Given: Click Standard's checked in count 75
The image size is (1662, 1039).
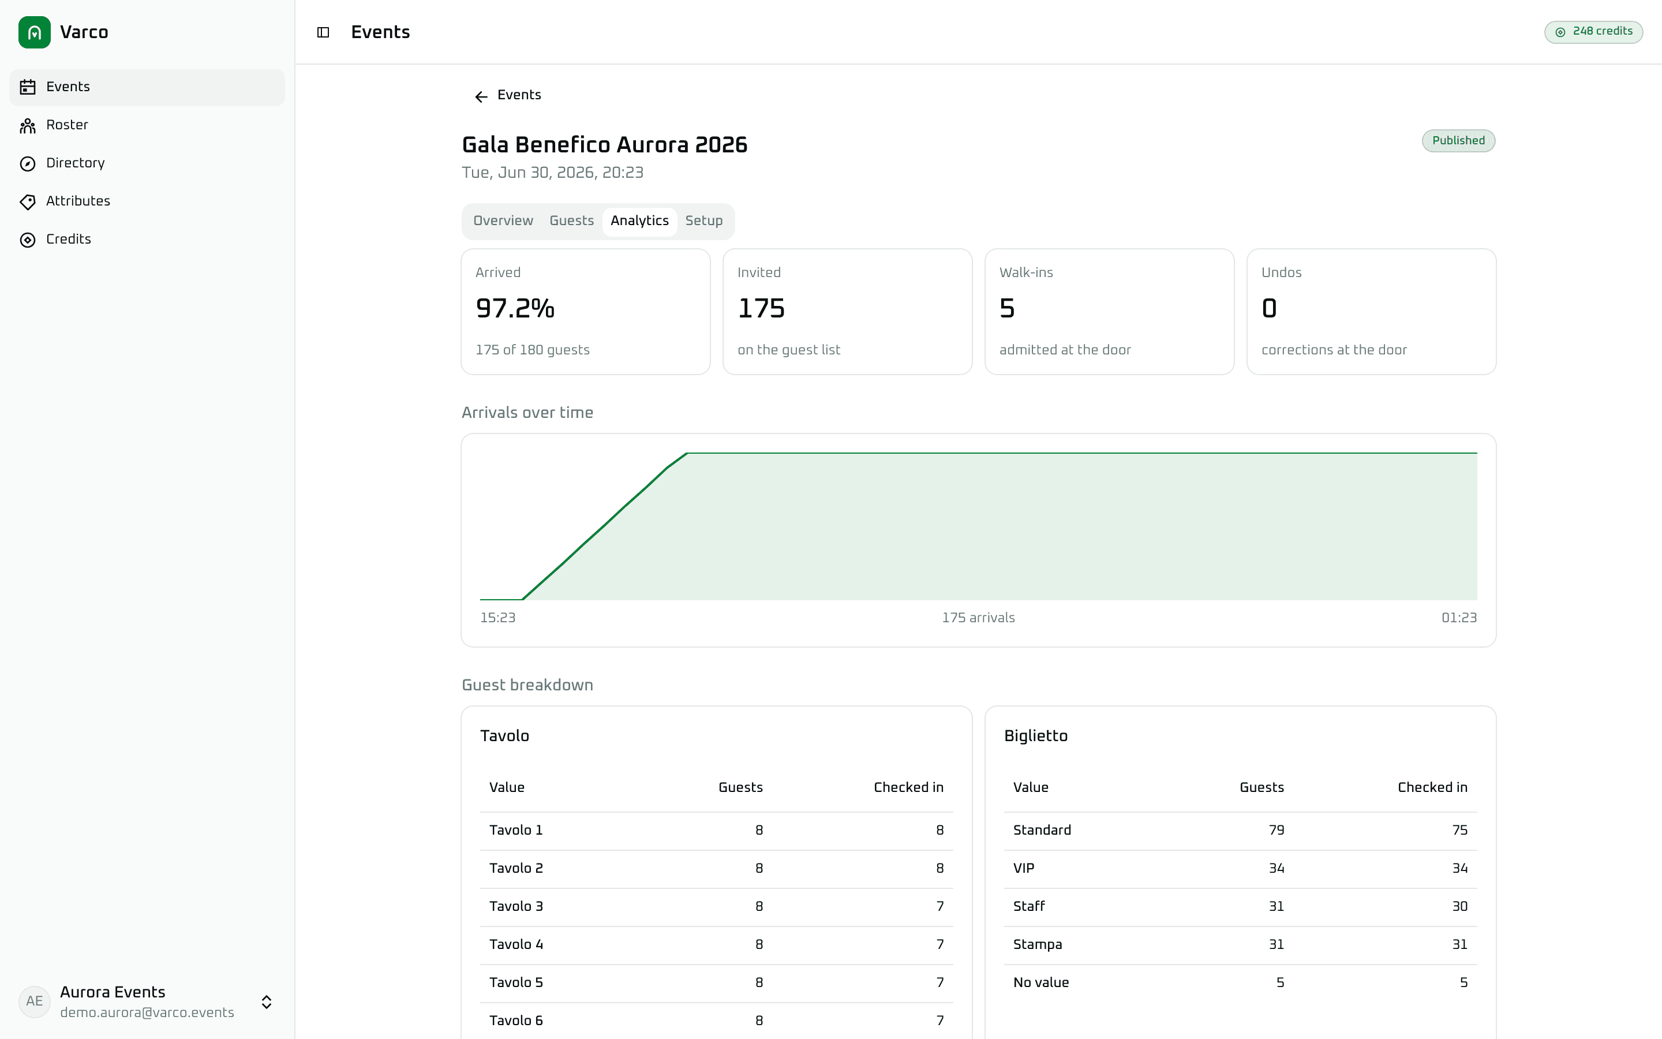Looking at the screenshot, I should pyautogui.click(x=1459, y=830).
